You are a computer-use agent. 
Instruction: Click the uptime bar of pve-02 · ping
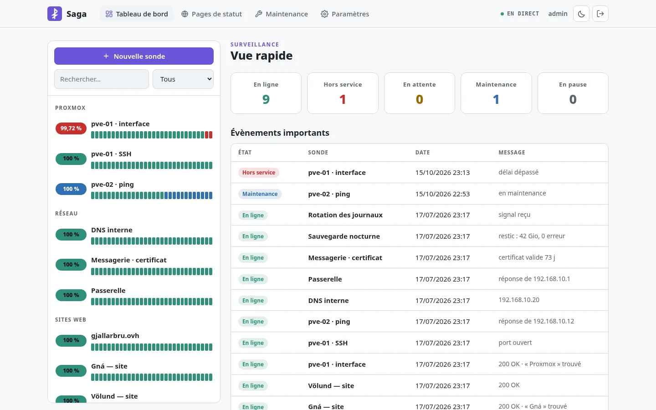152,195
